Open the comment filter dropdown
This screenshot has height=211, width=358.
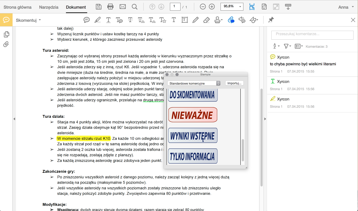(287, 46)
